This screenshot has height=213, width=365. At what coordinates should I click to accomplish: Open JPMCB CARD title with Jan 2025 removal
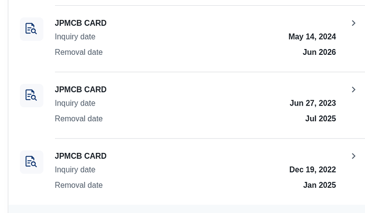click(x=80, y=156)
